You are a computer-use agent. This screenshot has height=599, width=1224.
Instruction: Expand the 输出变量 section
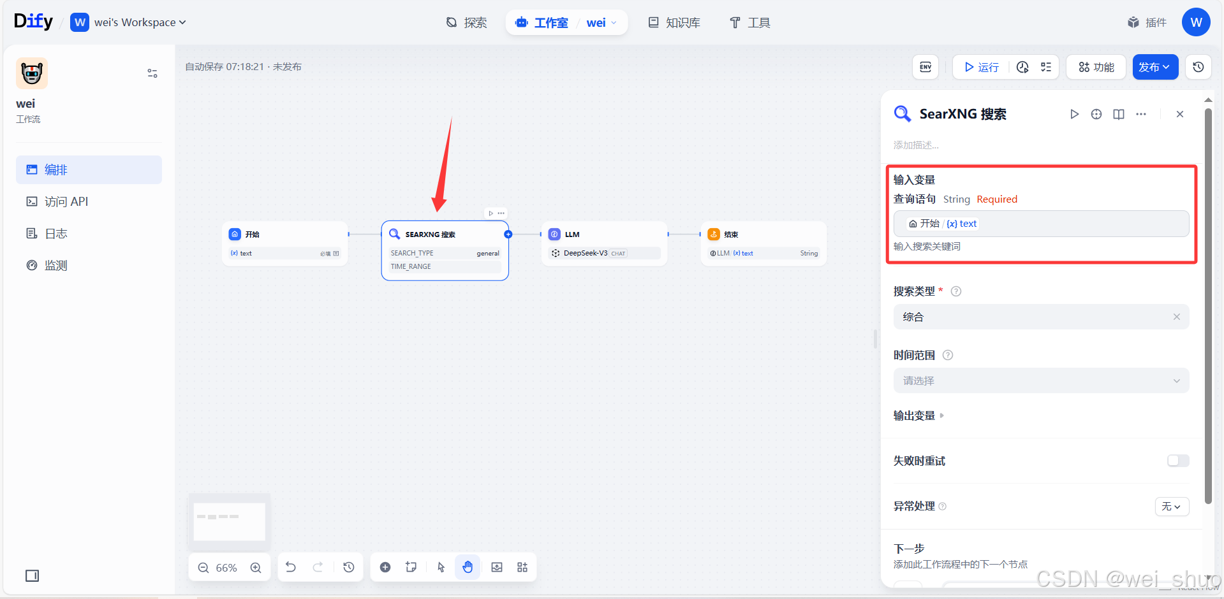[x=918, y=415]
